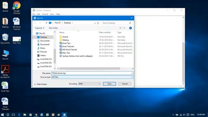Open the volume control in the system tray
Screen dimensions: 208x117
(x=184, y=115)
